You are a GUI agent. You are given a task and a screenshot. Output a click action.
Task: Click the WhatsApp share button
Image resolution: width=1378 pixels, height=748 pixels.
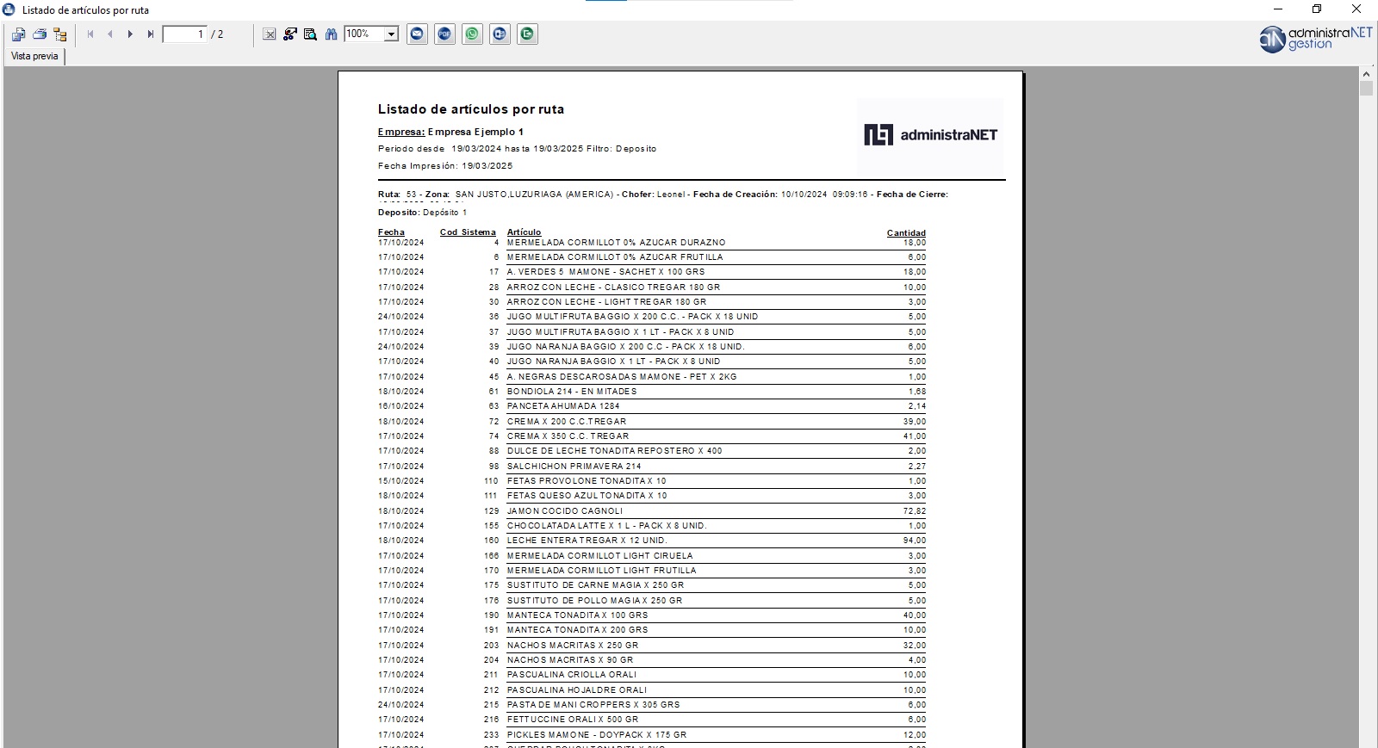pyautogui.click(x=473, y=34)
